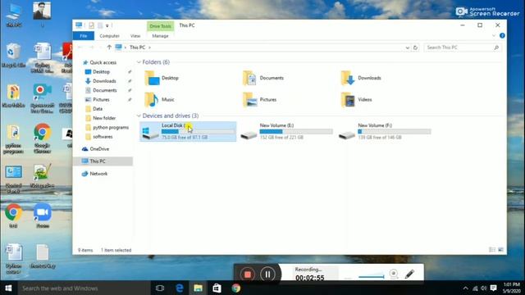The height and width of the screenshot is (295, 525).
Task: Launch Microsoft Edge from taskbar
Action: click(179, 288)
